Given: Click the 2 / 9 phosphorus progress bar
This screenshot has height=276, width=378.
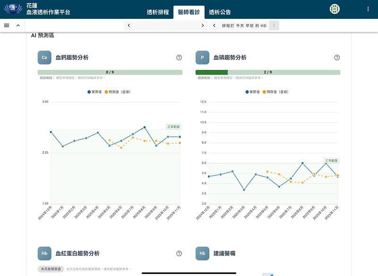Looking at the screenshot, I should tap(268, 72).
